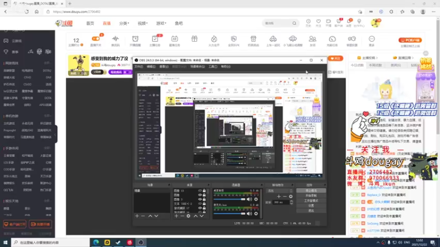Toggle visibility eye of 文本 (GDI+) 2 source
Screen dimensions: 440x247
click(x=200, y=204)
